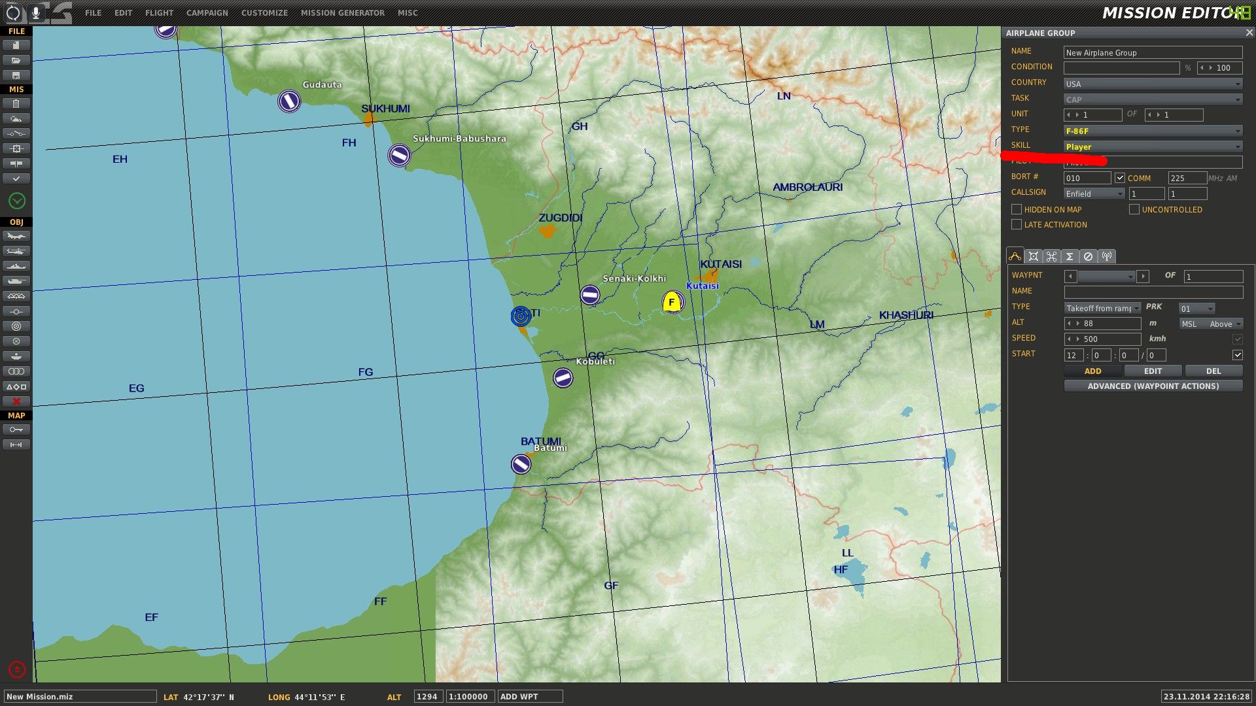The width and height of the screenshot is (1256, 706).
Task: Click the Open Mission folder icon
Action: 16,60
